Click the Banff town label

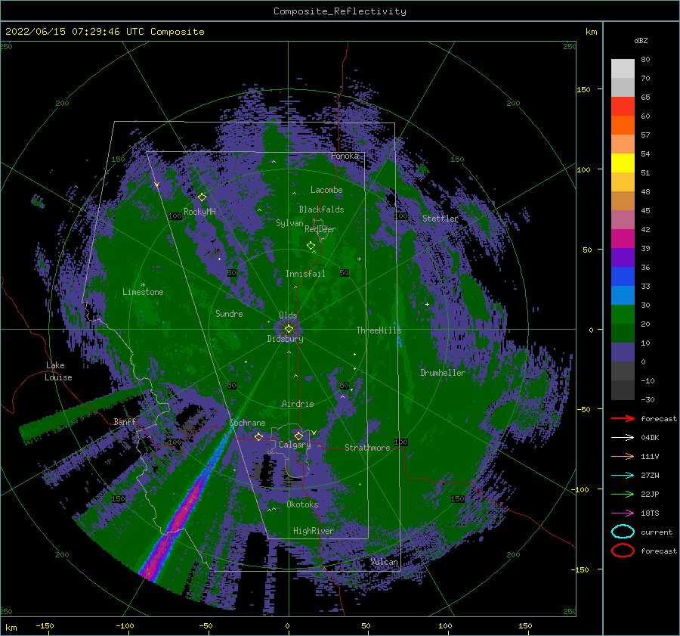tap(125, 421)
